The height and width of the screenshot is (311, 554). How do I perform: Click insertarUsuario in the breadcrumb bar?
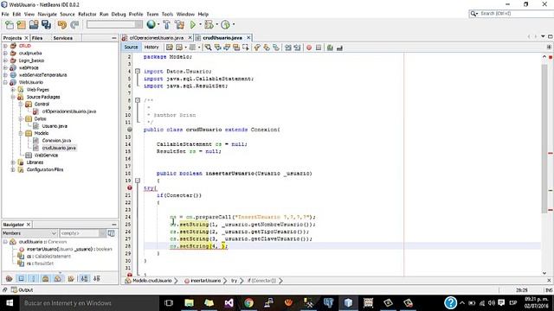point(205,281)
